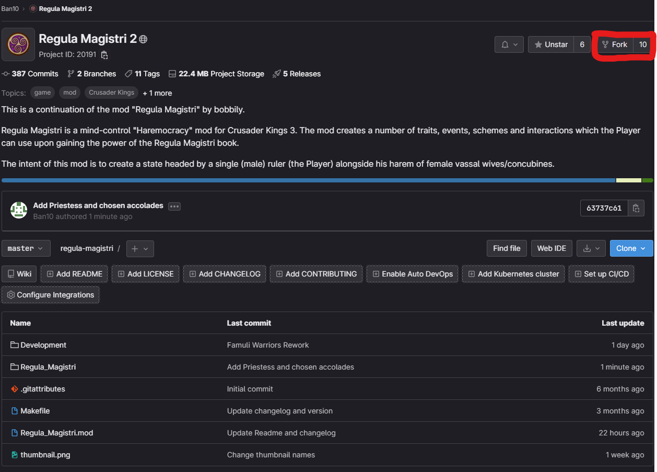Open the Development folder

pyautogui.click(x=43, y=345)
